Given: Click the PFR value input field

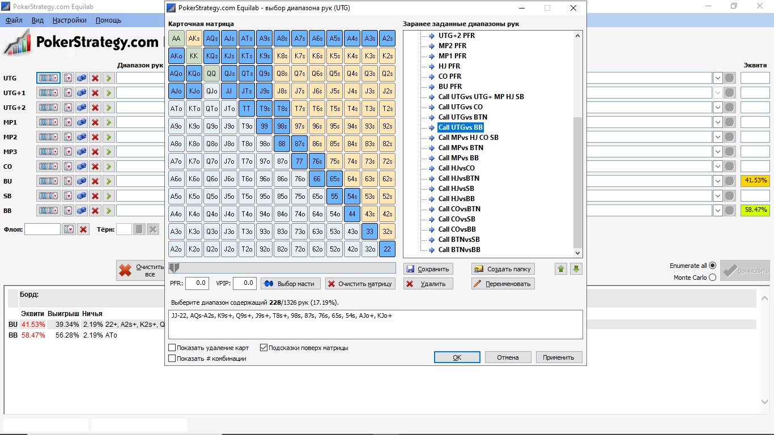Looking at the screenshot, I should pos(197,283).
